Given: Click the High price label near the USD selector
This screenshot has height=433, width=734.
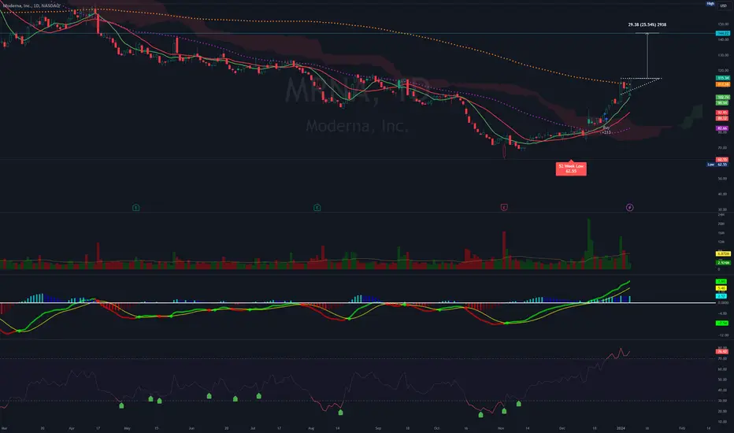Looking at the screenshot, I should [710, 4].
